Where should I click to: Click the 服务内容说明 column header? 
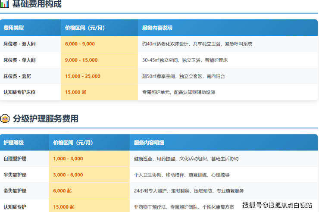click(x=157, y=28)
